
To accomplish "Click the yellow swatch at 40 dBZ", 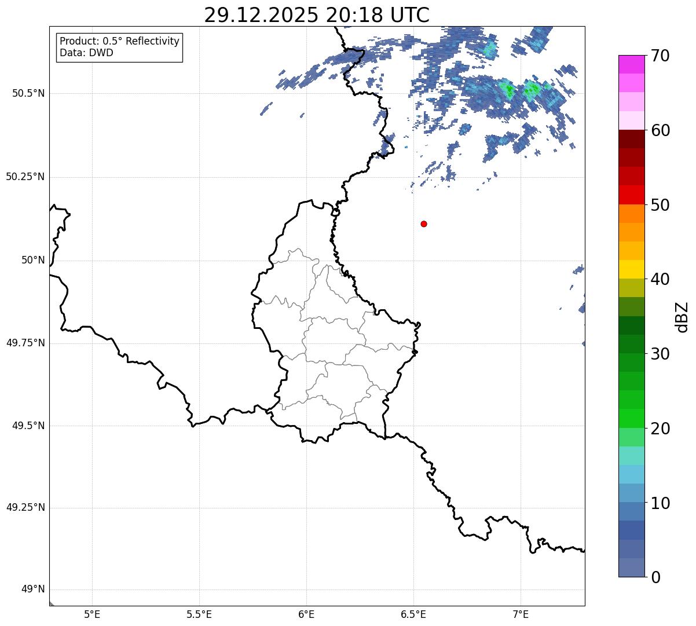I will coord(632,269).
